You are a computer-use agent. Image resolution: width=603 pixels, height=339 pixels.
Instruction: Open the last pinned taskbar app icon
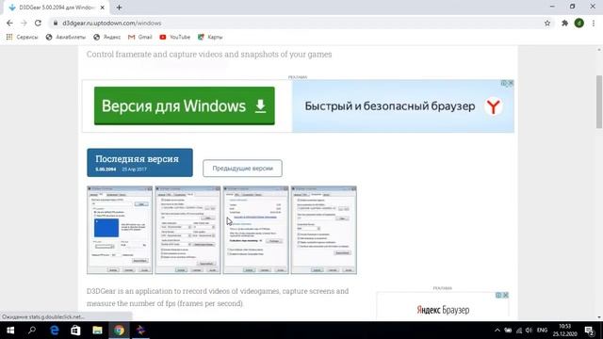pyautogui.click(x=140, y=331)
